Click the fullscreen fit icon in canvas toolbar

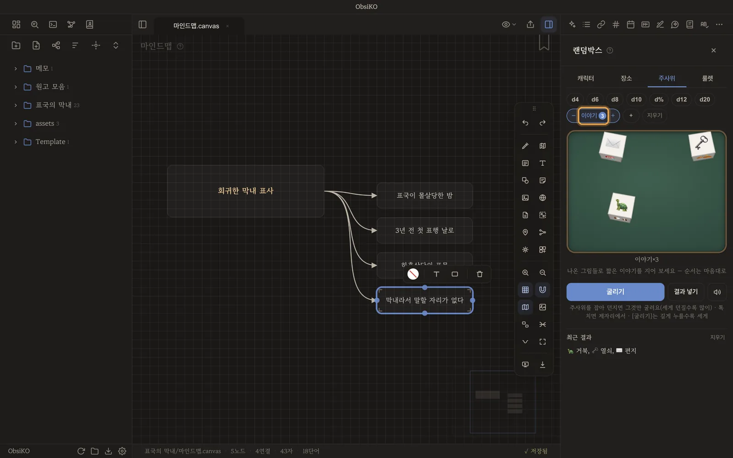(x=542, y=342)
